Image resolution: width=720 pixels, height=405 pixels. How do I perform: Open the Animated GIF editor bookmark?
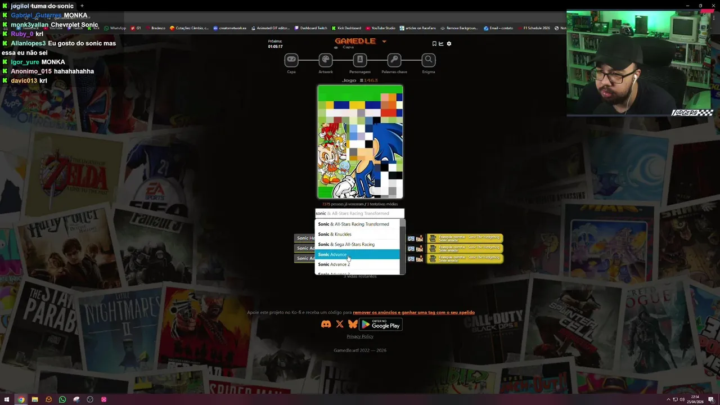(x=271, y=28)
